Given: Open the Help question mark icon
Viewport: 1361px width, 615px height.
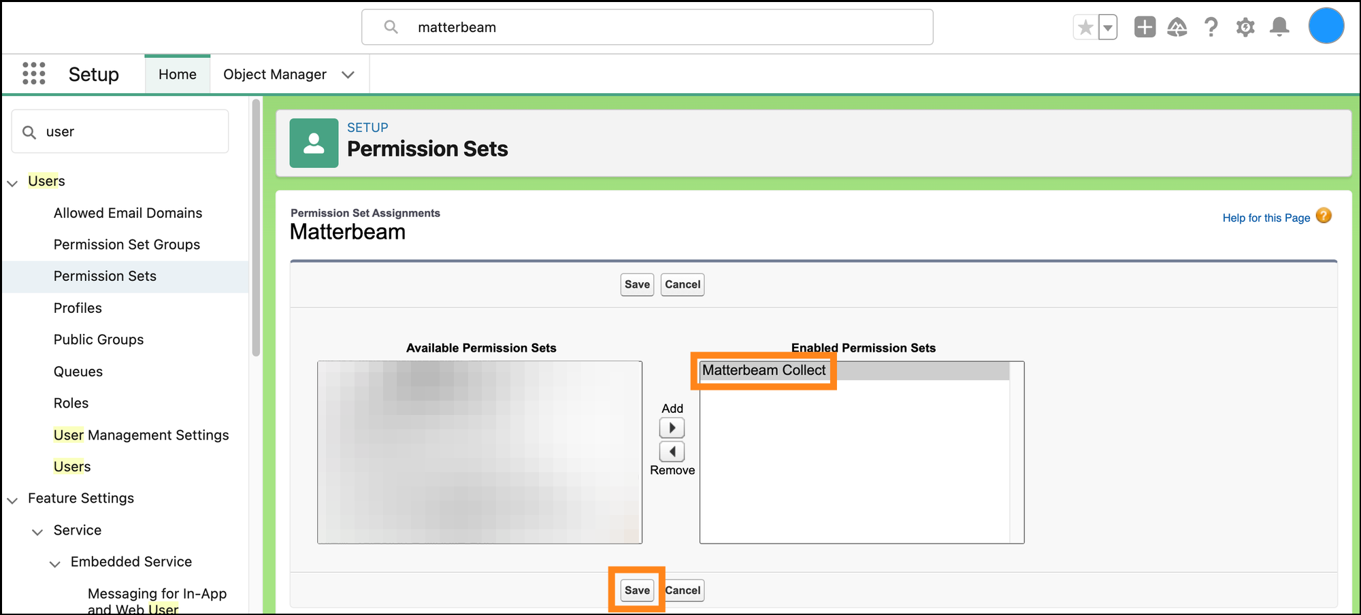Looking at the screenshot, I should (x=1211, y=27).
